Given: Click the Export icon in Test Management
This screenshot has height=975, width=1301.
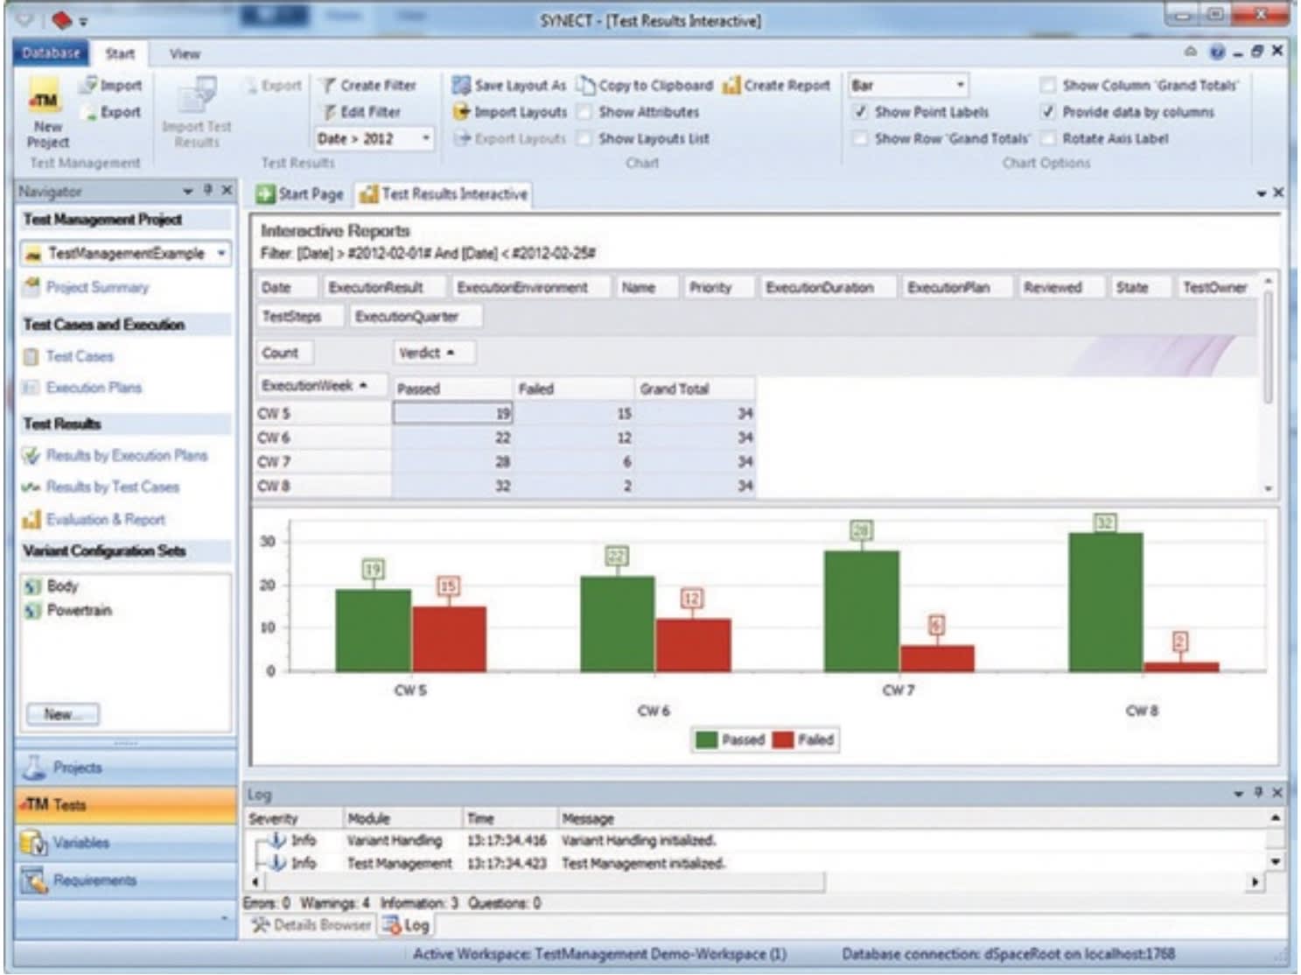Looking at the screenshot, I should pyautogui.click(x=88, y=113).
